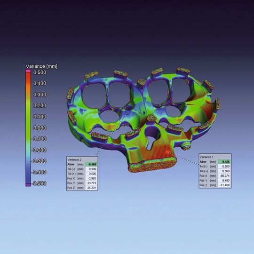254x254 pixels.
Task: Click the 0.200 legend label
Action: (40, 105)
